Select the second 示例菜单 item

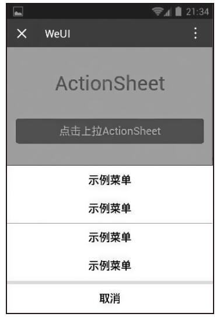click(110, 208)
